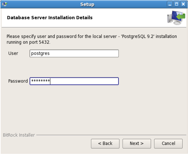
Task: Close the Setup window
Action: click(183, 4)
